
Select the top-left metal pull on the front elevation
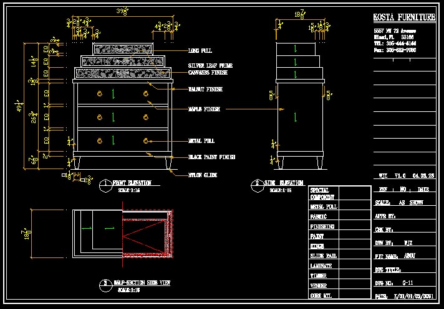tap(100, 93)
